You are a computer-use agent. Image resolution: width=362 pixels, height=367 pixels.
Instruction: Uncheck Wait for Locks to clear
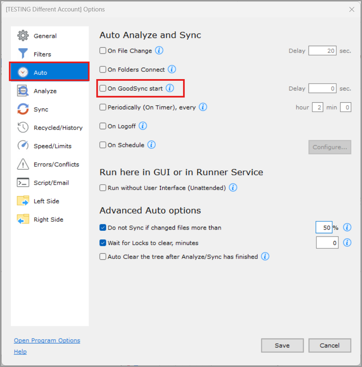coord(103,243)
